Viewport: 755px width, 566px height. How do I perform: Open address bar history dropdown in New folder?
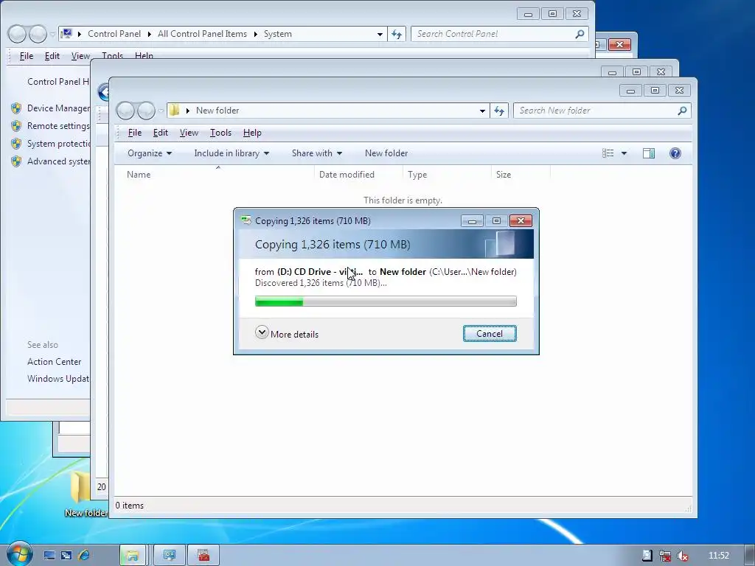(482, 111)
